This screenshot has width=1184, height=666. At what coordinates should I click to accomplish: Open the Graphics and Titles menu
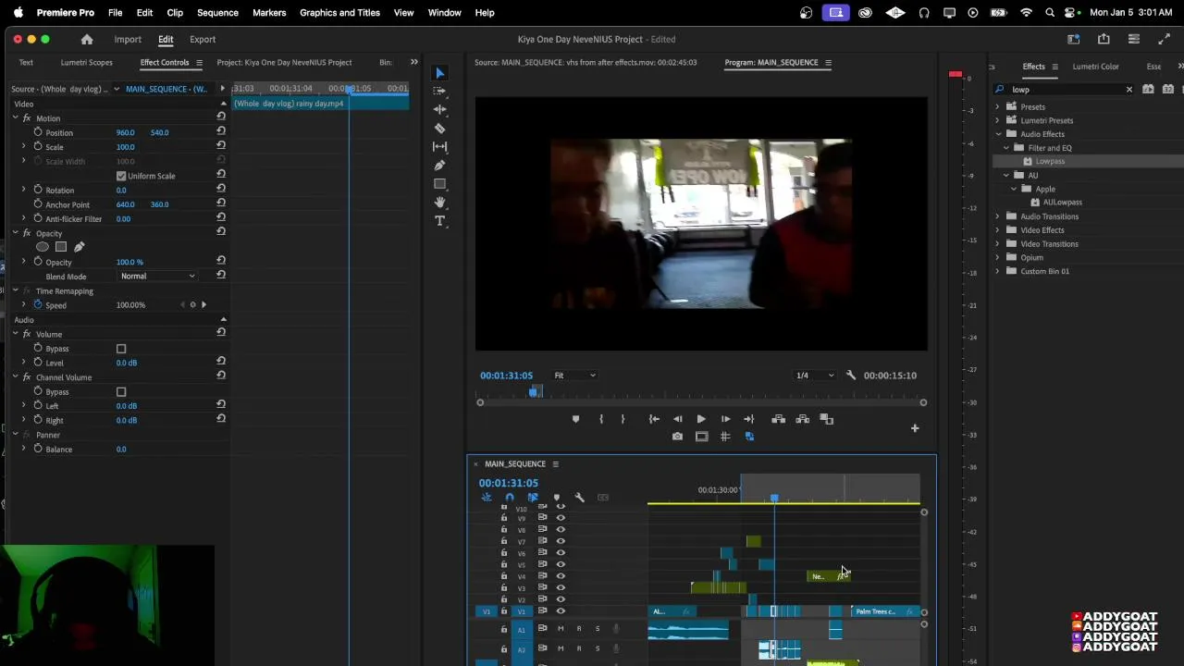tap(339, 13)
